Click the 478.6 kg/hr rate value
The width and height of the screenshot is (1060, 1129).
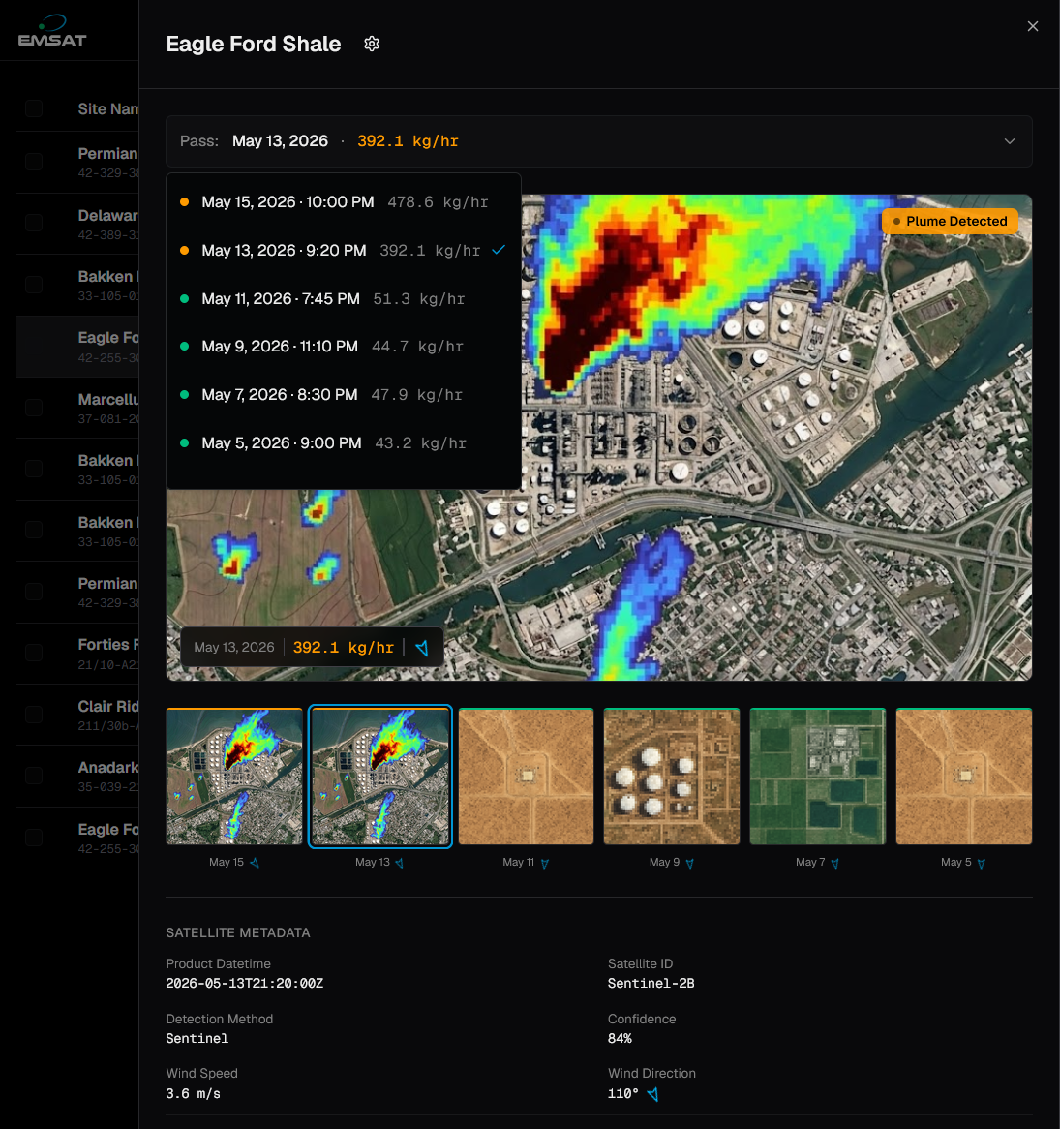pyautogui.click(x=438, y=202)
